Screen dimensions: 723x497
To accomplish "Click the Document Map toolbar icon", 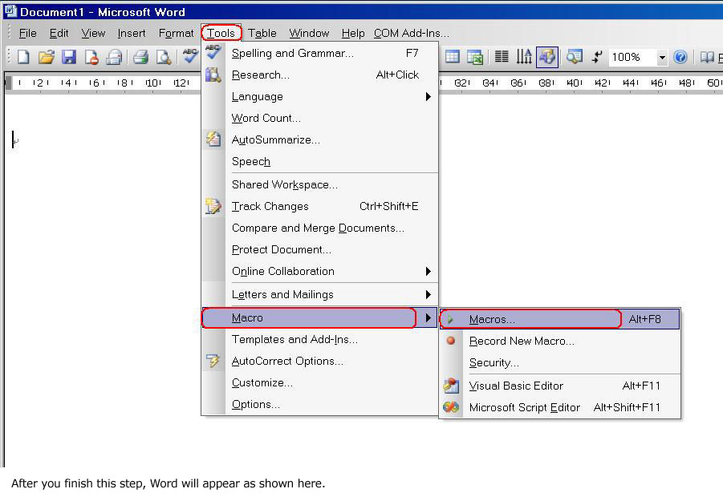I will point(574,57).
